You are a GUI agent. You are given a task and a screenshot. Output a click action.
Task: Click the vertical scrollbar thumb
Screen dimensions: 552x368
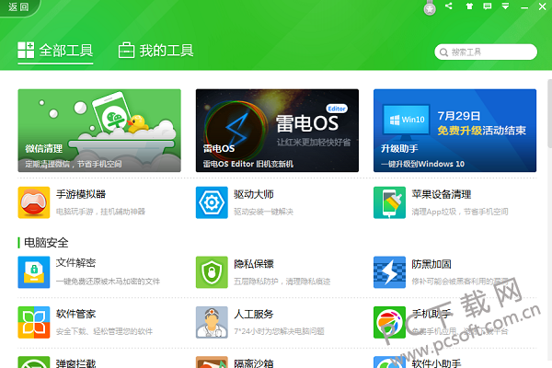[x=549, y=113]
